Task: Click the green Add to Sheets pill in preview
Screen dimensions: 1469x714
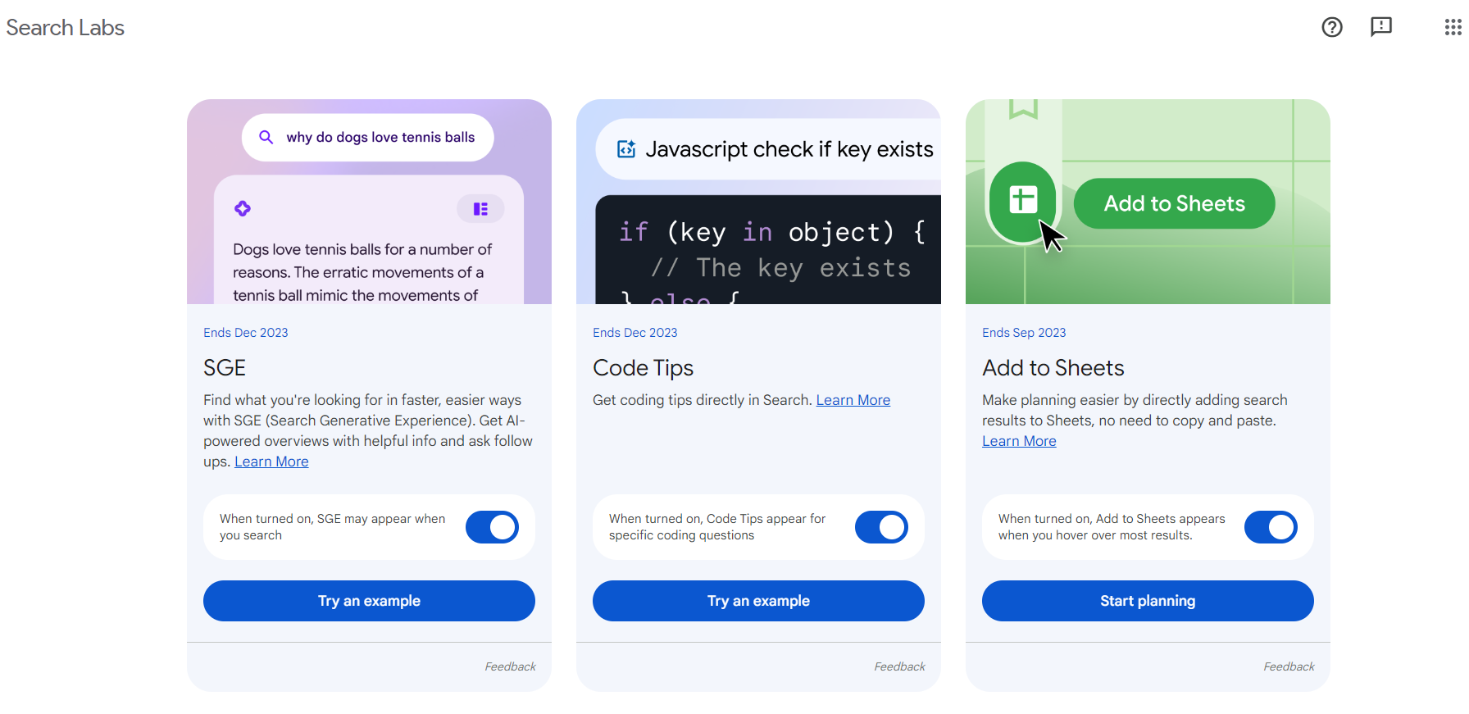Action: [1174, 203]
